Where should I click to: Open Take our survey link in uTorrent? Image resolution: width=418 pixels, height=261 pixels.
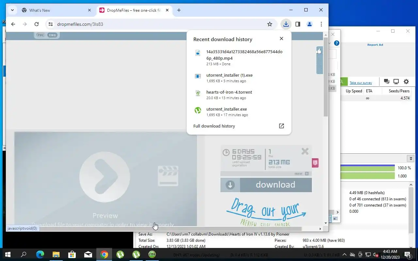[361, 83]
